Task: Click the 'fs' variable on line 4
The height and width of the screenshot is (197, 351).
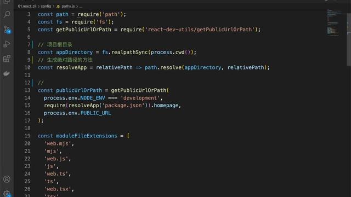Action: tap(59, 22)
